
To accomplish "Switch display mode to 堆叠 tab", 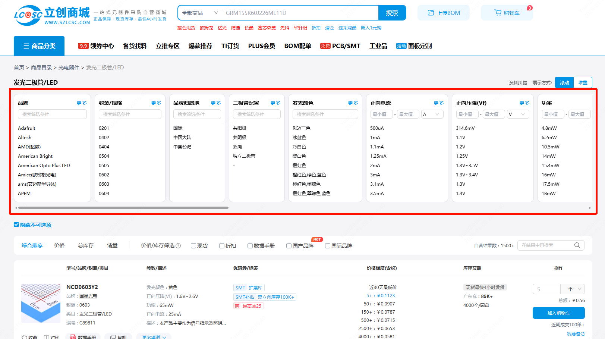I will [x=583, y=82].
